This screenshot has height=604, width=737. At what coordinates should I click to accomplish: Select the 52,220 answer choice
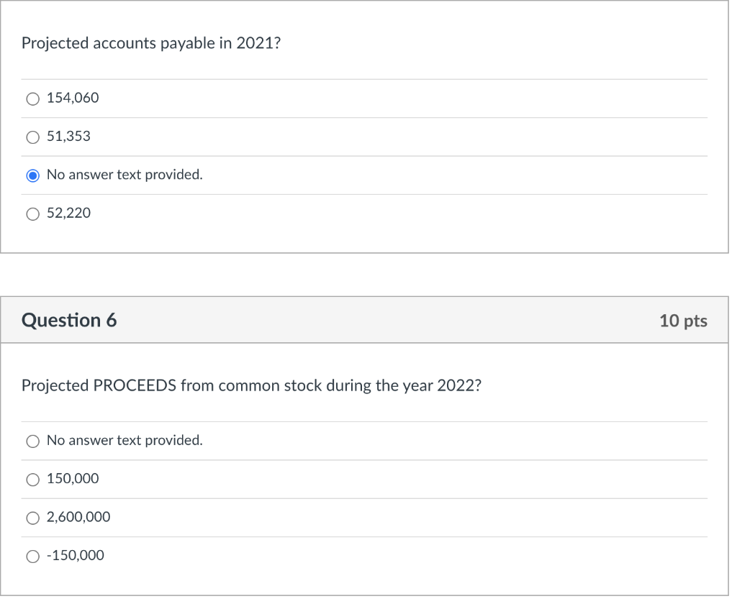32,214
